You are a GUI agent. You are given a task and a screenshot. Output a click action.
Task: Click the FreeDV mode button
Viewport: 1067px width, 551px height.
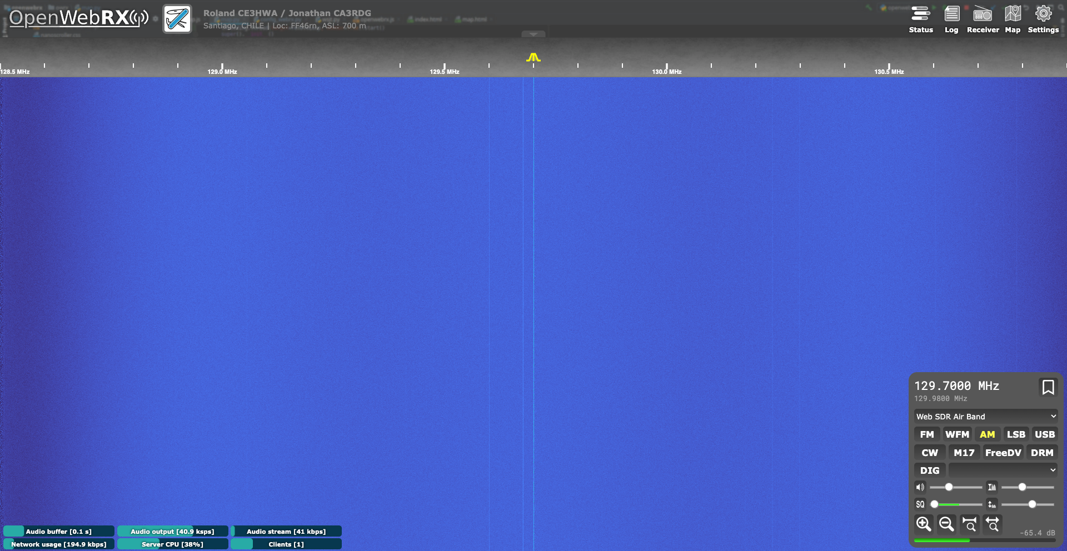(x=1003, y=453)
